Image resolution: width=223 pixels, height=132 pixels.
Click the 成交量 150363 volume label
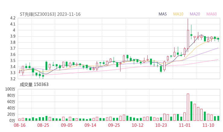coord(34,85)
